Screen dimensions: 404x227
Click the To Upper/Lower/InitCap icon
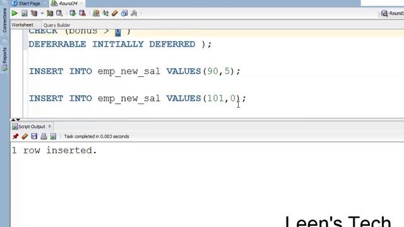105,13
